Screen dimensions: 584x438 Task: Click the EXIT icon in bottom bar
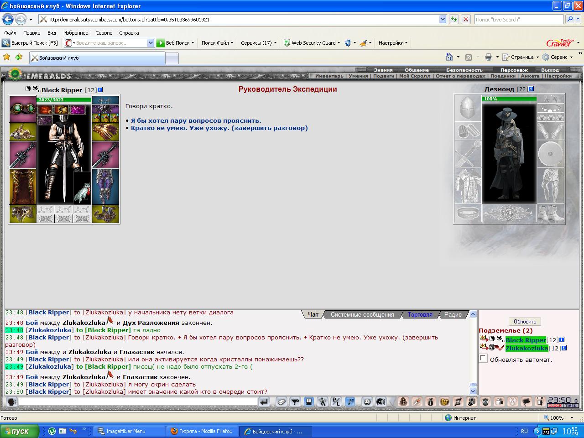(x=540, y=402)
